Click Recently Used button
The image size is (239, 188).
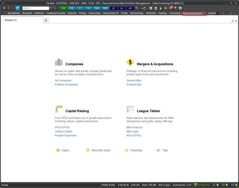[x=98, y=150]
